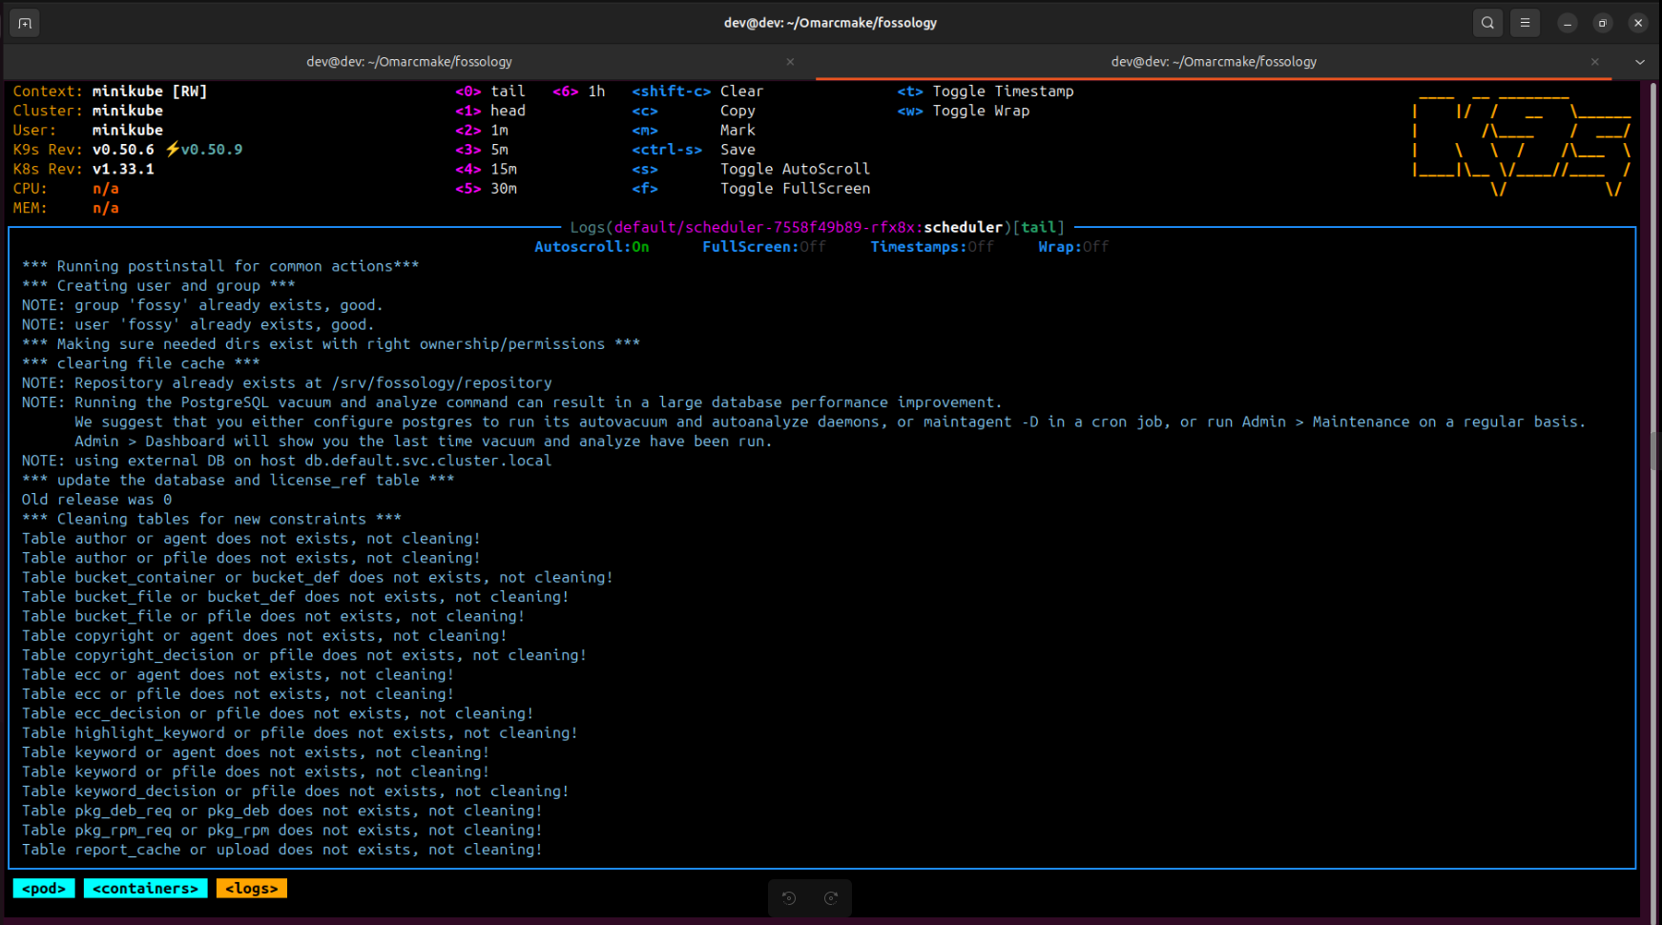Image resolution: width=1662 pixels, height=925 pixels.
Task: Select the <logs> breadcrumb
Action: point(251,889)
